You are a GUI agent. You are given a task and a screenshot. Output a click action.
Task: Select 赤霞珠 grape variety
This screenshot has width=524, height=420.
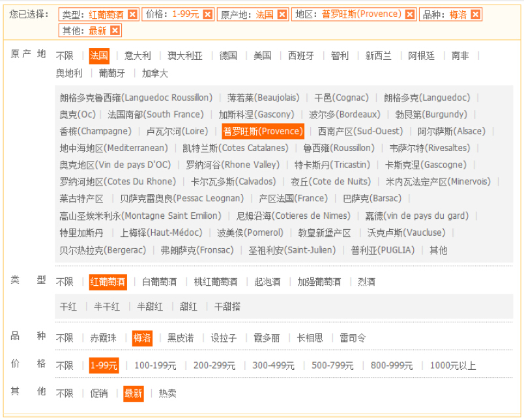pyautogui.click(x=102, y=338)
